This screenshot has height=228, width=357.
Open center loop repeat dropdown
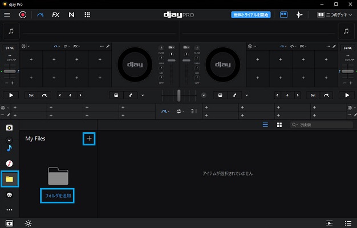[180, 112]
